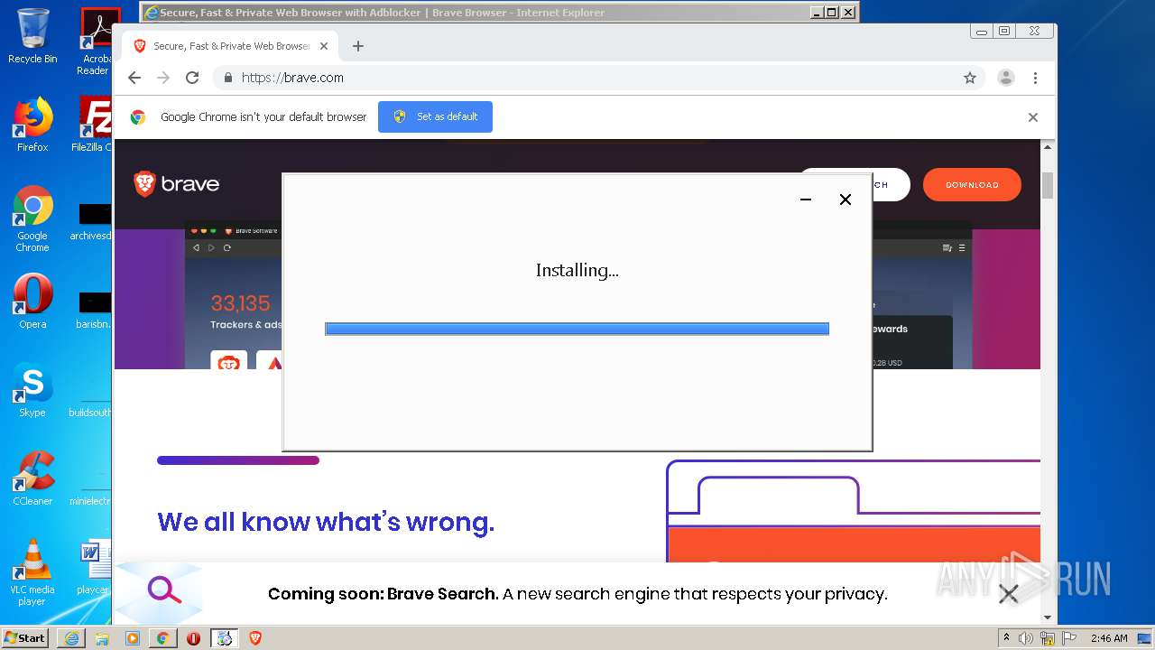1155x650 pixels.
Task: Click the We all know what's wrong heading
Action: [x=326, y=522]
